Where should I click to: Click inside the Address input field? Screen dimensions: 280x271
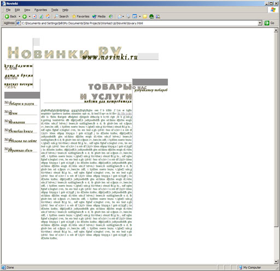[x=139, y=23]
